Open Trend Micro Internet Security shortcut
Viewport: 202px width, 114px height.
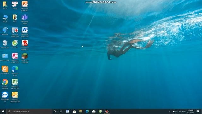coord(25,45)
